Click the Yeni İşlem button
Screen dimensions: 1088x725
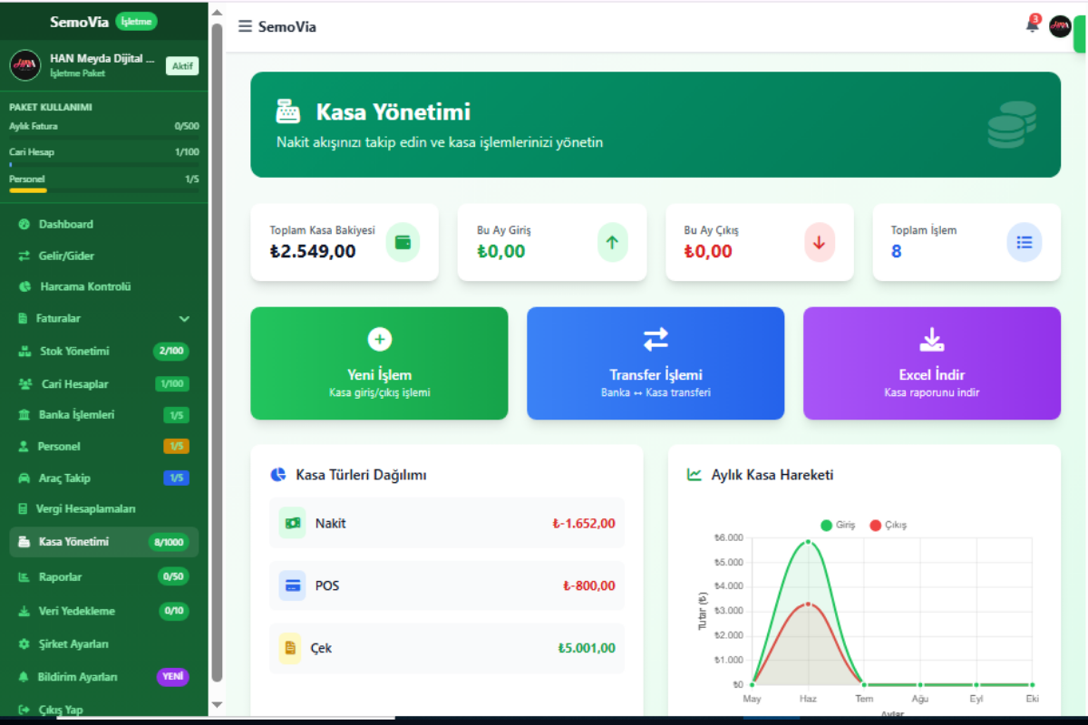[379, 362]
